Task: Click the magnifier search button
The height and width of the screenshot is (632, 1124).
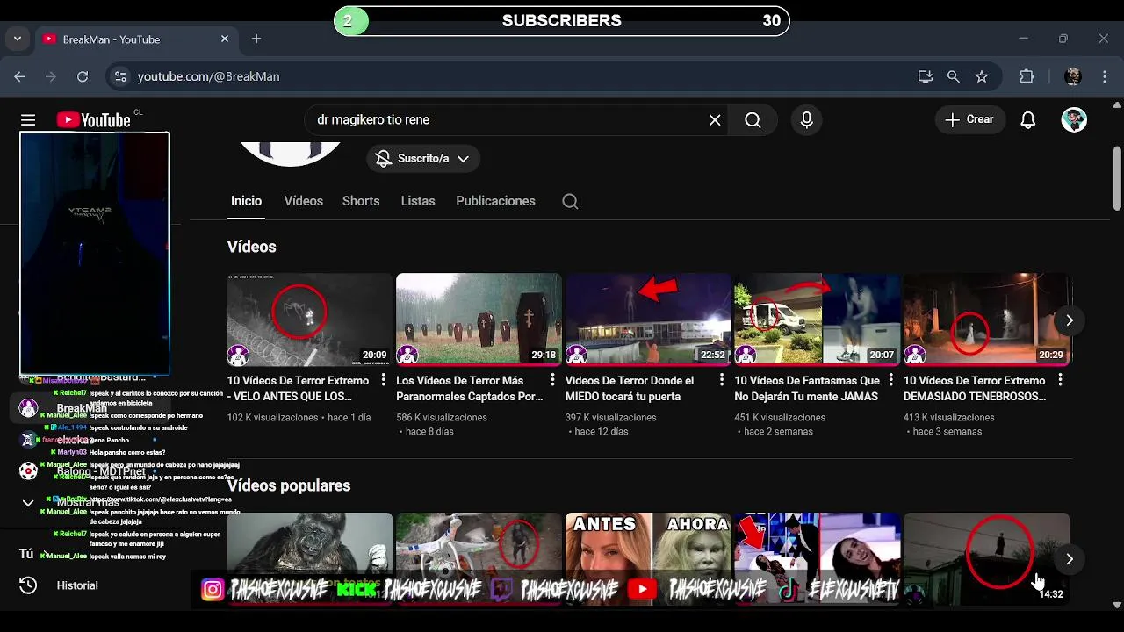Action: coord(753,120)
